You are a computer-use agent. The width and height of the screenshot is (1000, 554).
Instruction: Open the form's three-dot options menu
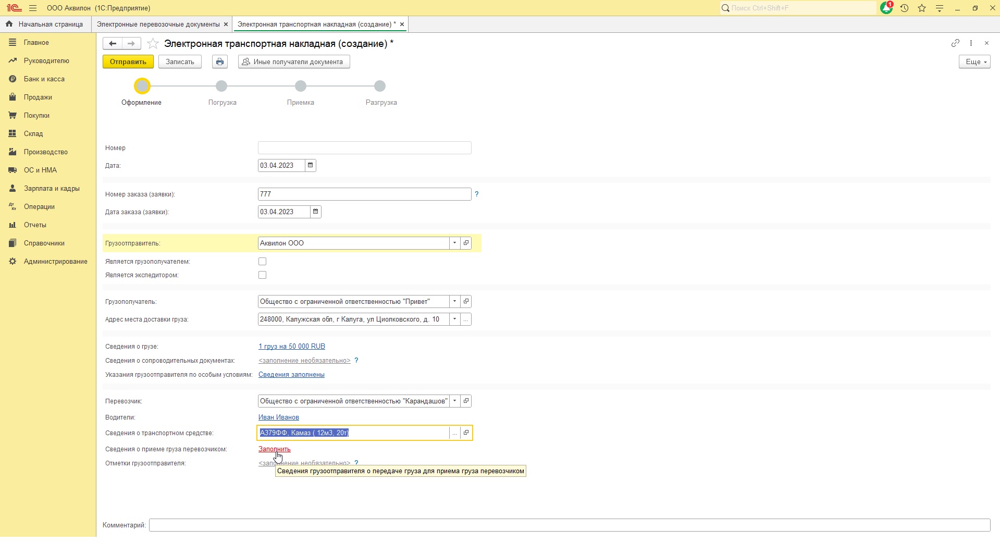pyautogui.click(x=971, y=43)
